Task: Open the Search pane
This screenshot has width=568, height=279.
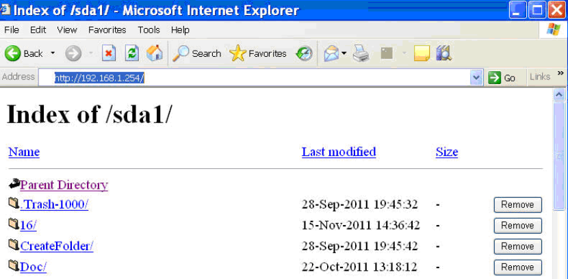Action: [x=197, y=53]
